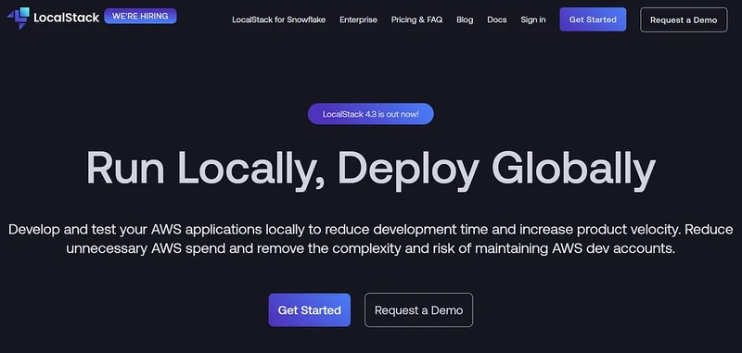Open LocalStack for Snowflake nav item
The height and width of the screenshot is (353, 742).
pyautogui.click(x=279, y=19)
